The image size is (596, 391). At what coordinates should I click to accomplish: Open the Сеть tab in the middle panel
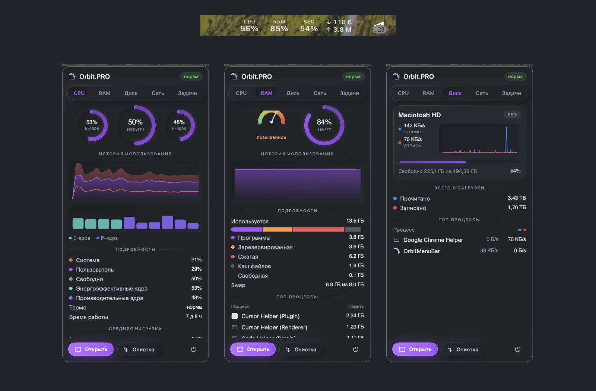(x=320, y=93)
